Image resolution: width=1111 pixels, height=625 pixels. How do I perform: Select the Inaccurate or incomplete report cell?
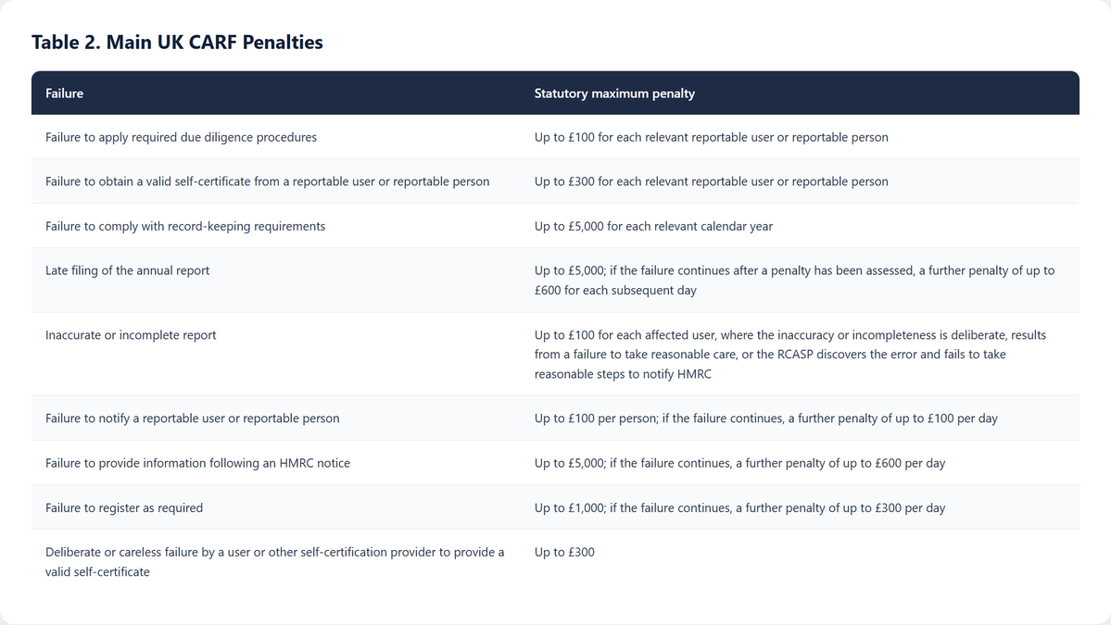click(131, 335)
